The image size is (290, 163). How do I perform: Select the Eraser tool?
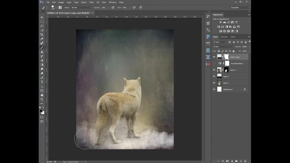[x=42, y=60]
